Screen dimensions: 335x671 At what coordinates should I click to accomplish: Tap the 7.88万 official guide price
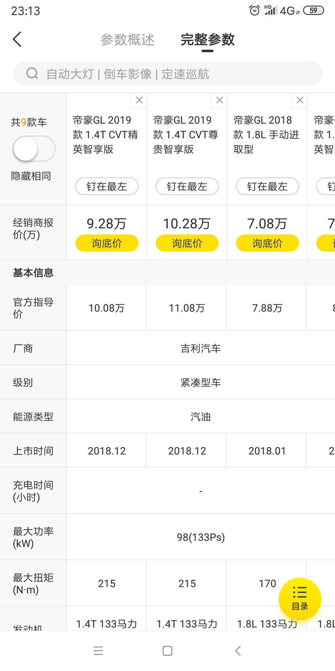[267, 308]
